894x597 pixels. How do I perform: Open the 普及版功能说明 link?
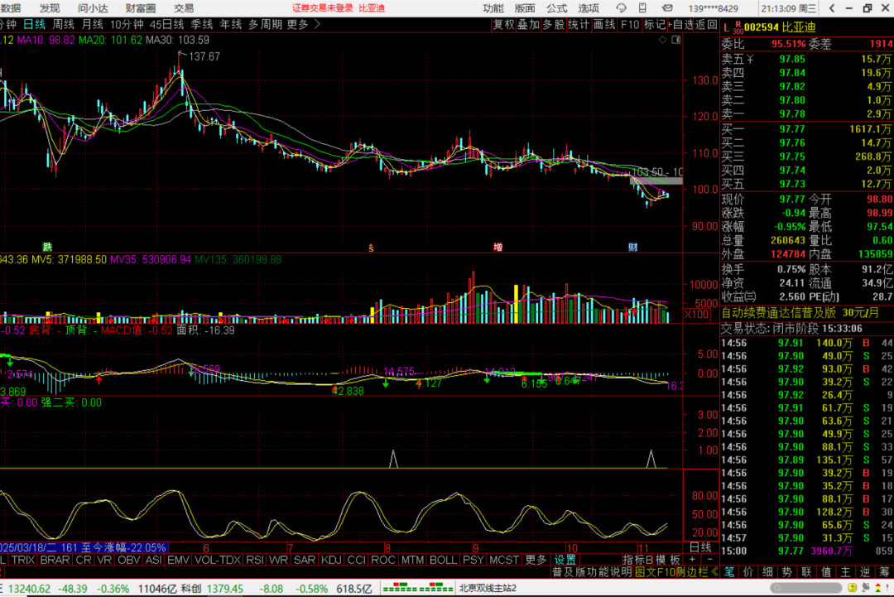(x=592, y=572)
